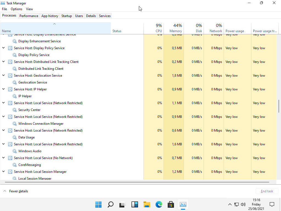The height and width of the screenshot is (211, 281).
Task: Switch to the Performance tab
Action: (29, 16)
